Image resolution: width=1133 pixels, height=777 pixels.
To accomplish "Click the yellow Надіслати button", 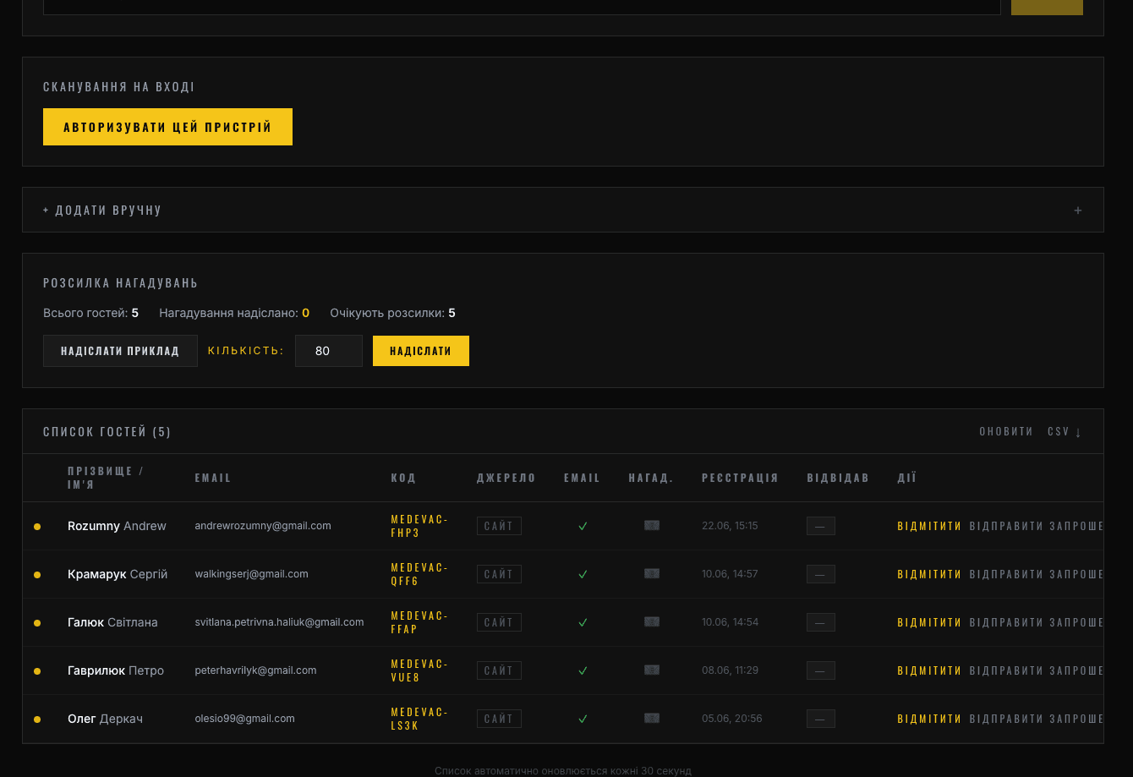I will (421, 351).
